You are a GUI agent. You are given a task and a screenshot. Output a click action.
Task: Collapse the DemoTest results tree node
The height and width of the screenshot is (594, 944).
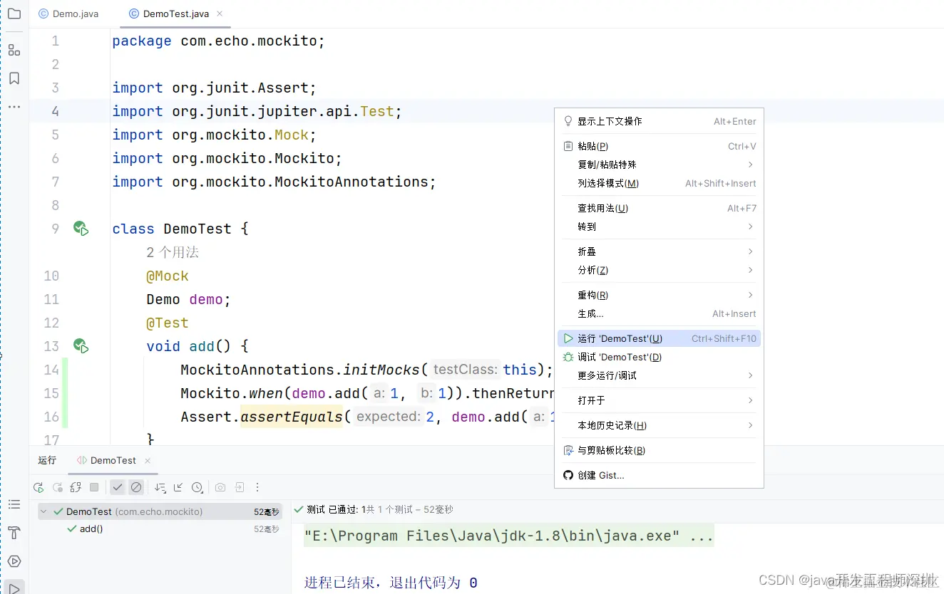coord(44,512)
